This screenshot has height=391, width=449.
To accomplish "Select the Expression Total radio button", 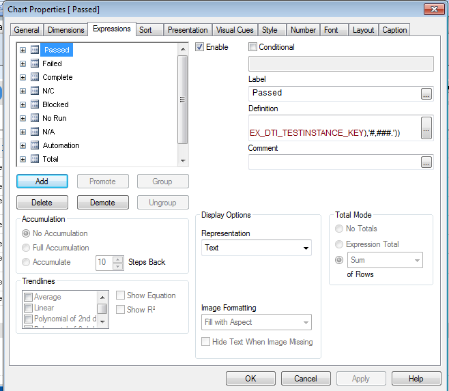I will 339,244.
